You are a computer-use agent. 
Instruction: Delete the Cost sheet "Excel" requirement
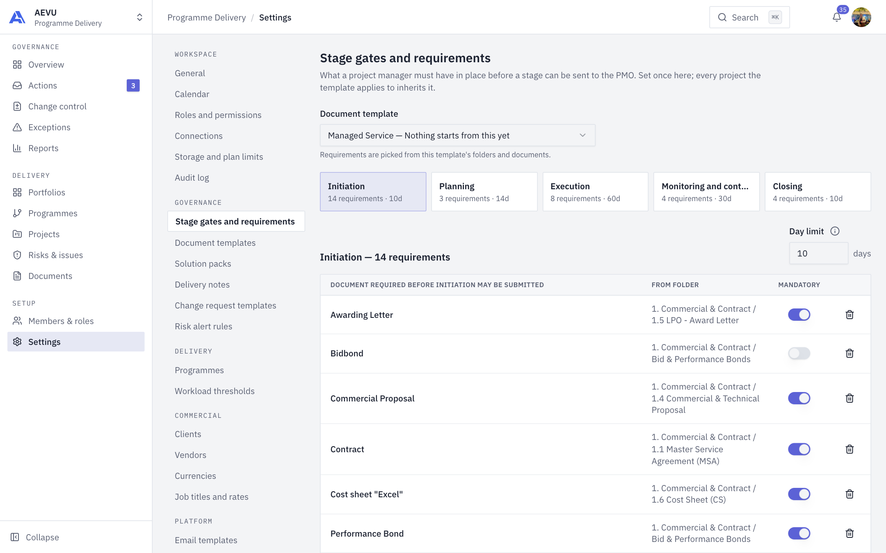pos(849,494)
